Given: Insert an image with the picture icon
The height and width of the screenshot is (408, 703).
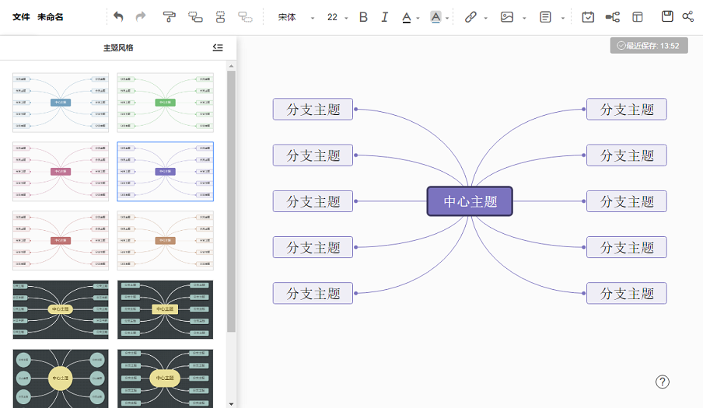Looking at the screenshot, I should [x=506, y=17].
